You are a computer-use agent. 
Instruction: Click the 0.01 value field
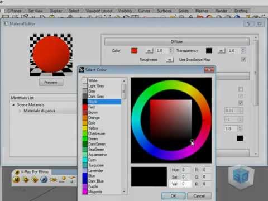click(232, 111)
